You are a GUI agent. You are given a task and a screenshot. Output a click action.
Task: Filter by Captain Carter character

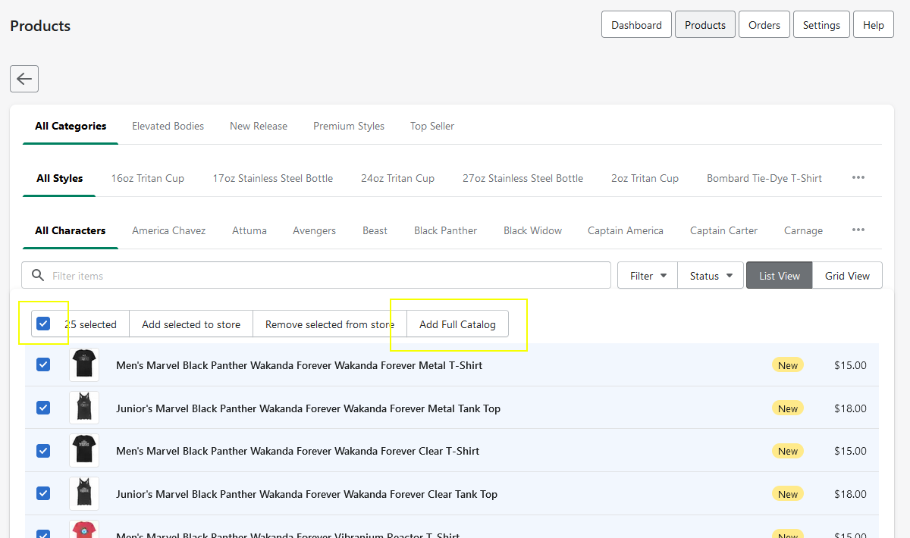[x=723, y=230]
